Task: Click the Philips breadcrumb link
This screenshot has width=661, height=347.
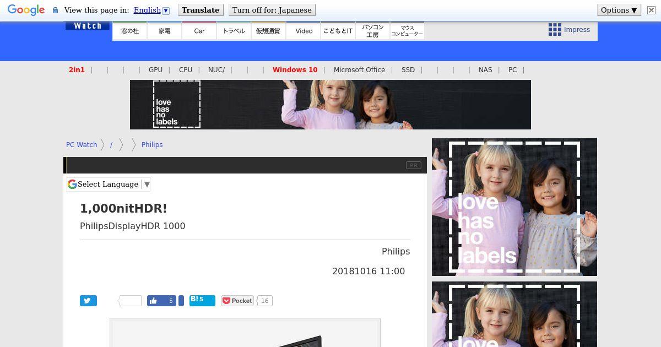Action: [152, 145]
